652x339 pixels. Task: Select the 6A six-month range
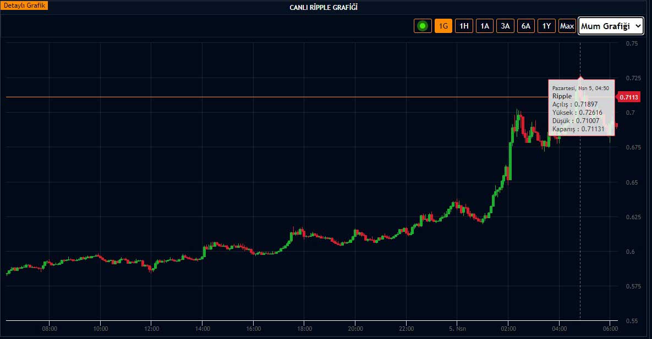point(526,26)
